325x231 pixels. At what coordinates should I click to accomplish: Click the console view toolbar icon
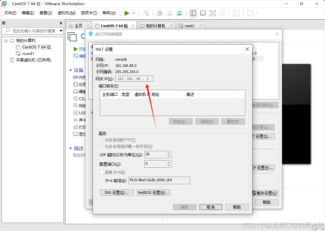point(236,13)
